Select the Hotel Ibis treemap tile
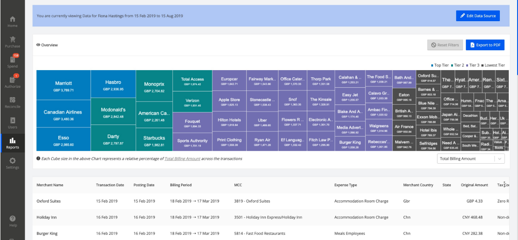The height and width of the screenshot is (240, 518). point(428,131)
